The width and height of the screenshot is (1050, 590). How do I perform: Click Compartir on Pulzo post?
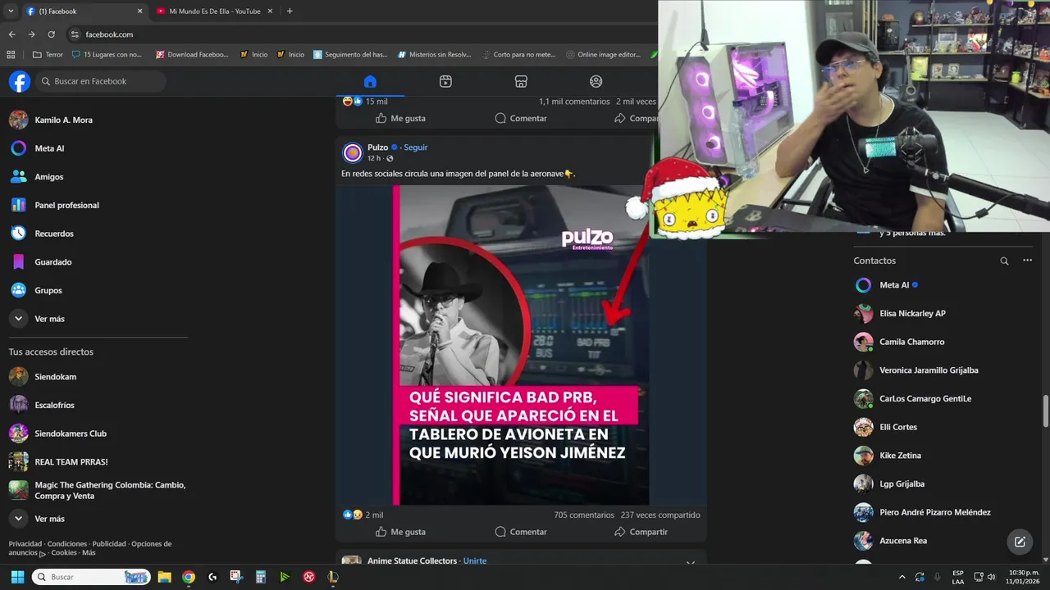641,532
